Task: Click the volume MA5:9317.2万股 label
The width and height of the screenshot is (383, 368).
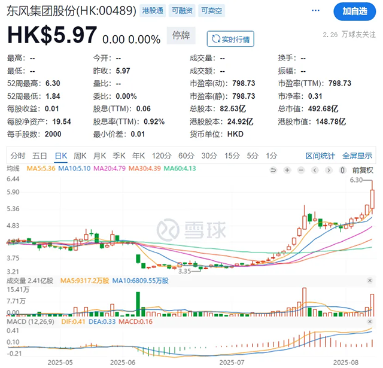Action: (x=84, y=281)
